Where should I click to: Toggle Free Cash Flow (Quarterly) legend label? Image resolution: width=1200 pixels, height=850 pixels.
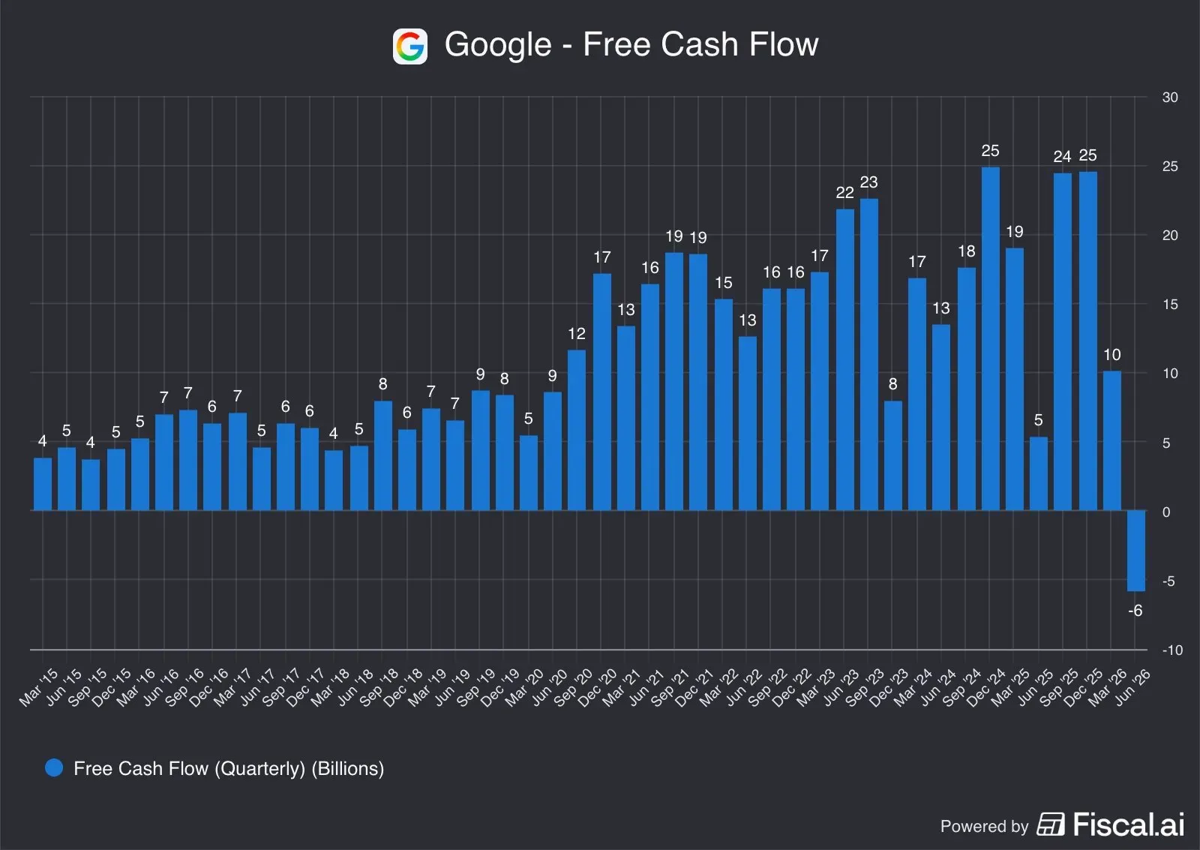tap(229, 768)
